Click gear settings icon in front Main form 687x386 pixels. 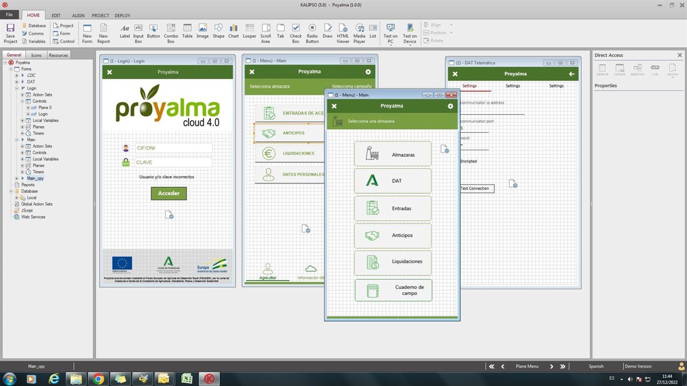(450, 106)
